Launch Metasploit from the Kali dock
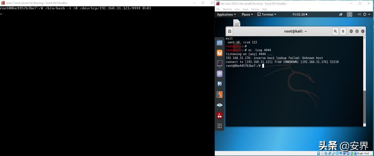Screen dimensions: 374x156 point(219,84)
